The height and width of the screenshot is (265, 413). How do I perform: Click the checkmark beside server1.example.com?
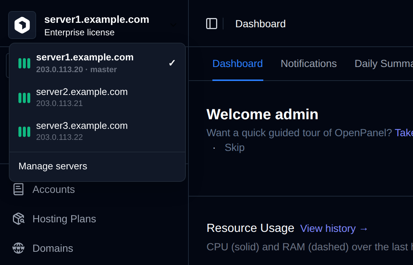[172, 63]
